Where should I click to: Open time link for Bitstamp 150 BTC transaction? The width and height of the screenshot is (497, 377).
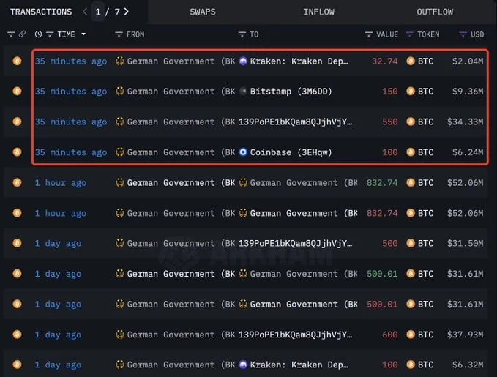[71, 92]
